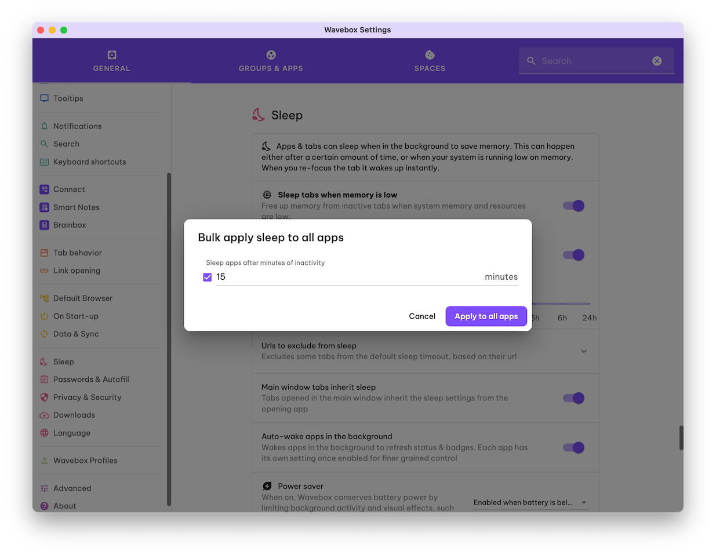Screen dimensions: 716x555
Task: Open the Language globe icon
Action: [x=44, y=433]
